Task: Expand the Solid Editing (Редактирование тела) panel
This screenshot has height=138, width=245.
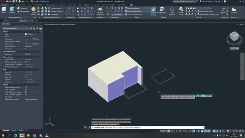Action: coord(52,18)
